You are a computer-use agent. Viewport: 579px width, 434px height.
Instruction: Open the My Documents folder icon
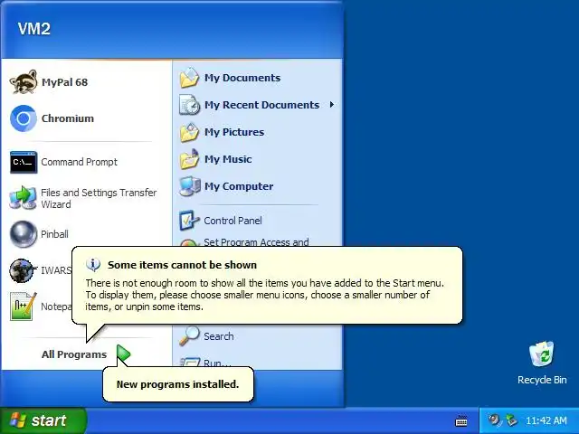click(x=189, y=78)
